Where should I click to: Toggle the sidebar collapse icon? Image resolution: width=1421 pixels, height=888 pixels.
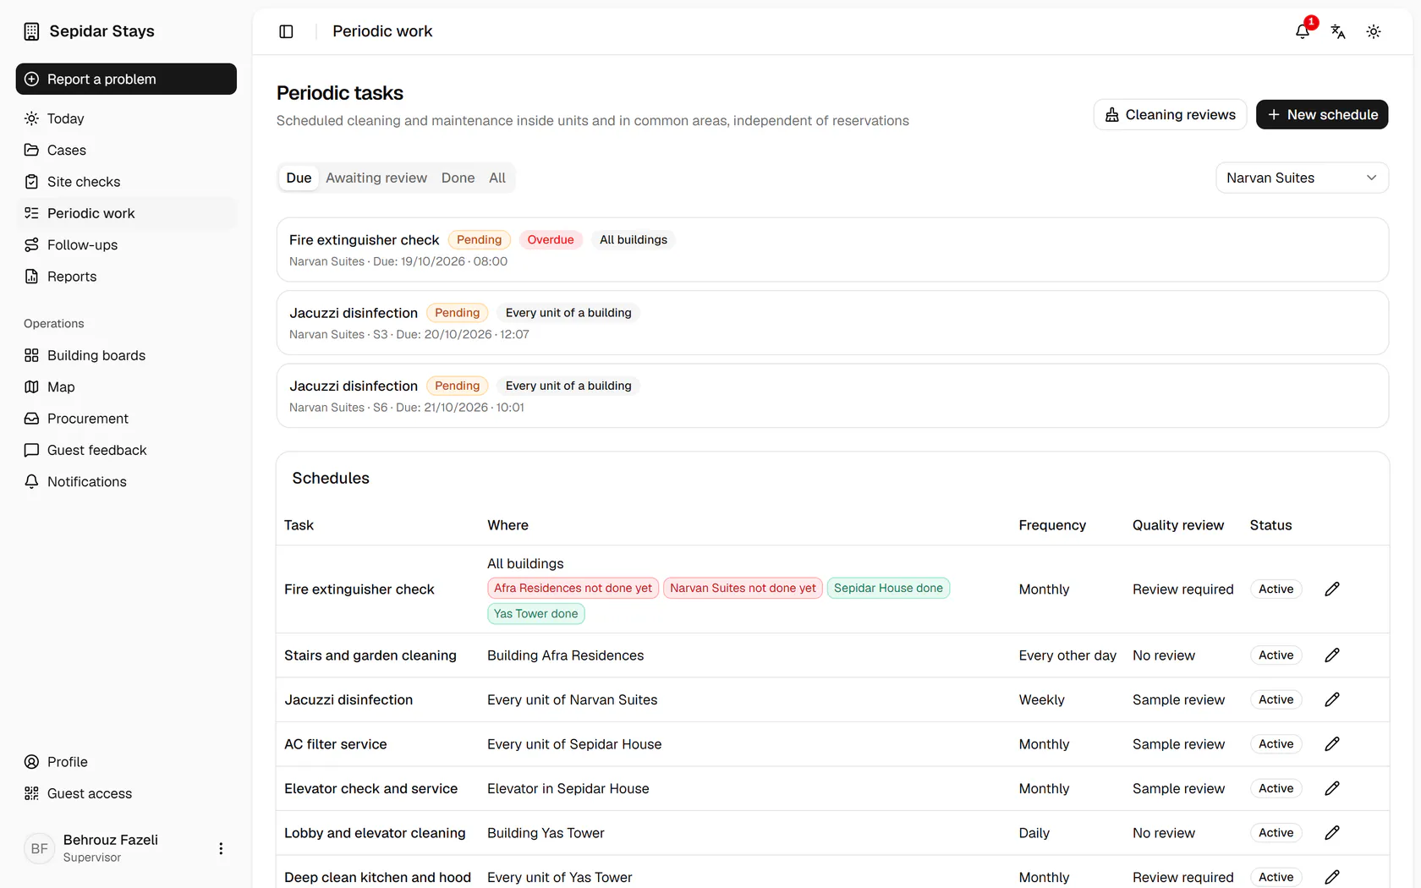(286, 31)
